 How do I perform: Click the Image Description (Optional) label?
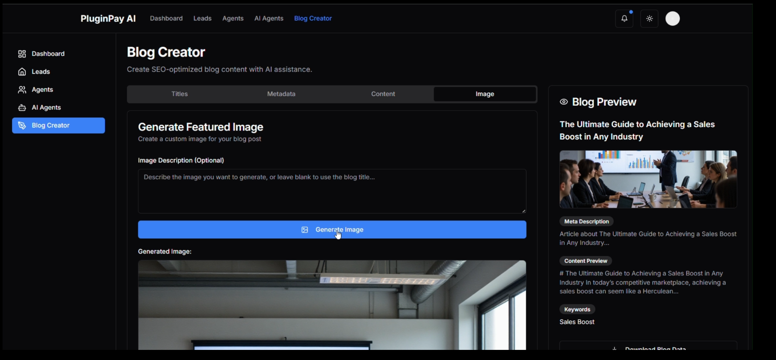pos(181,160)
